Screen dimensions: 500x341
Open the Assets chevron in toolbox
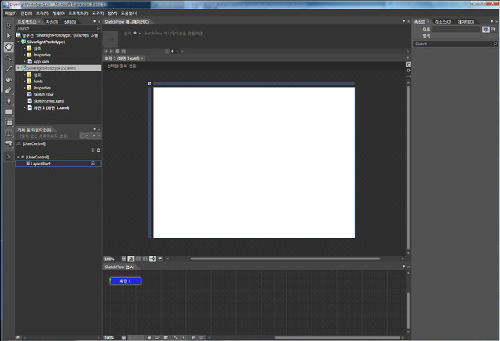pyautogui.click(x=9, y=157)
